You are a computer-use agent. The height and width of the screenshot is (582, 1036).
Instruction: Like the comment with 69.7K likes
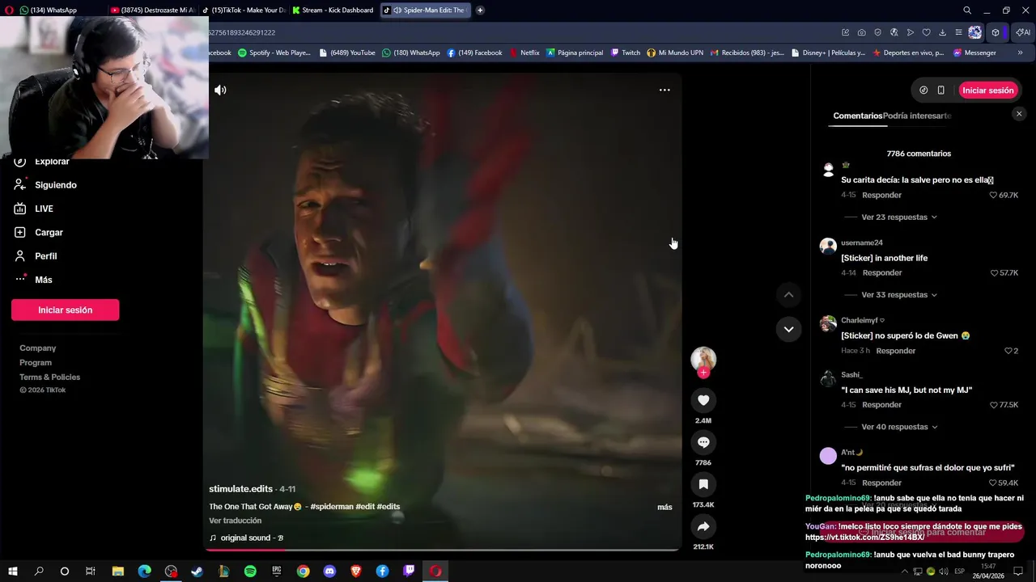coord(994,195)
